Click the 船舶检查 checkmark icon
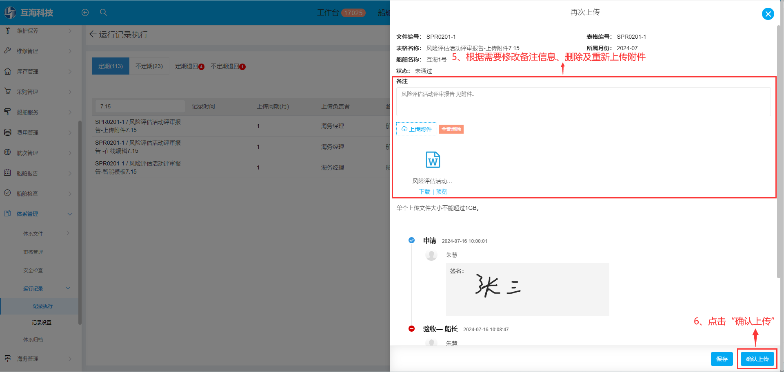Viewport: 784px width, 372px height. tap(7, 193)
